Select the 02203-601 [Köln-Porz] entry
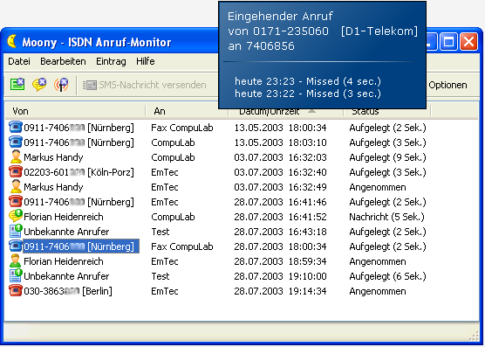Image resolution: width=485 pixels, height=347 pixels. [79, 172]
